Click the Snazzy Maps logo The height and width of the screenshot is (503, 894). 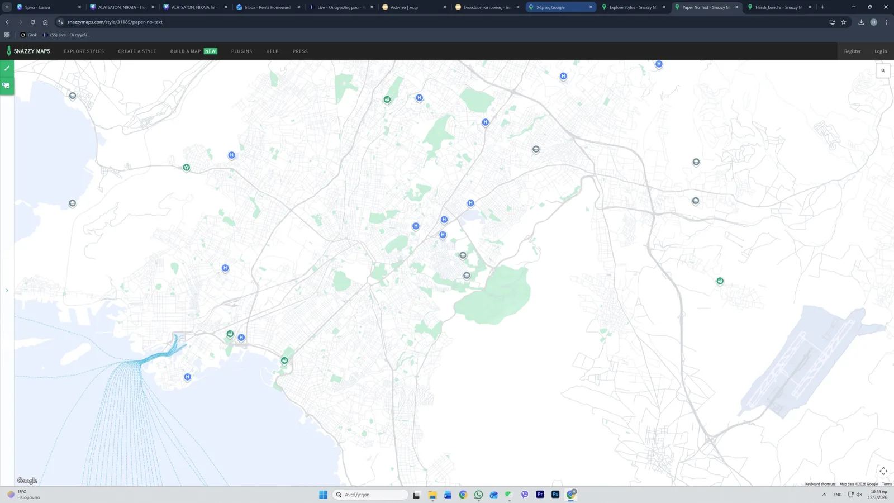(28, 51)
